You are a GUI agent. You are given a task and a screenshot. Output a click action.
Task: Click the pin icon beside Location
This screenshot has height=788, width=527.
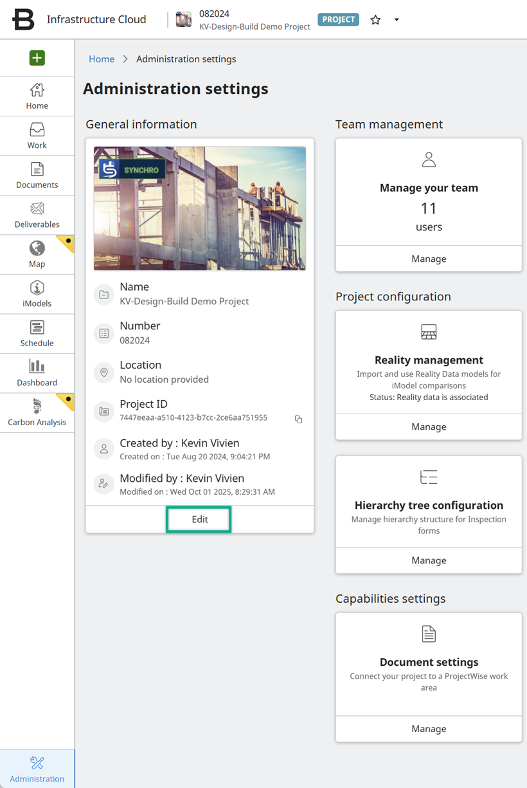(x=103, y=372)
